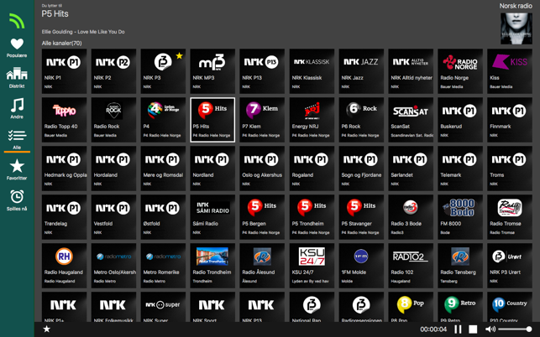Mute the volume speaker icon
The height and width of the screenshot is (337, 540).
pos(490,329)
